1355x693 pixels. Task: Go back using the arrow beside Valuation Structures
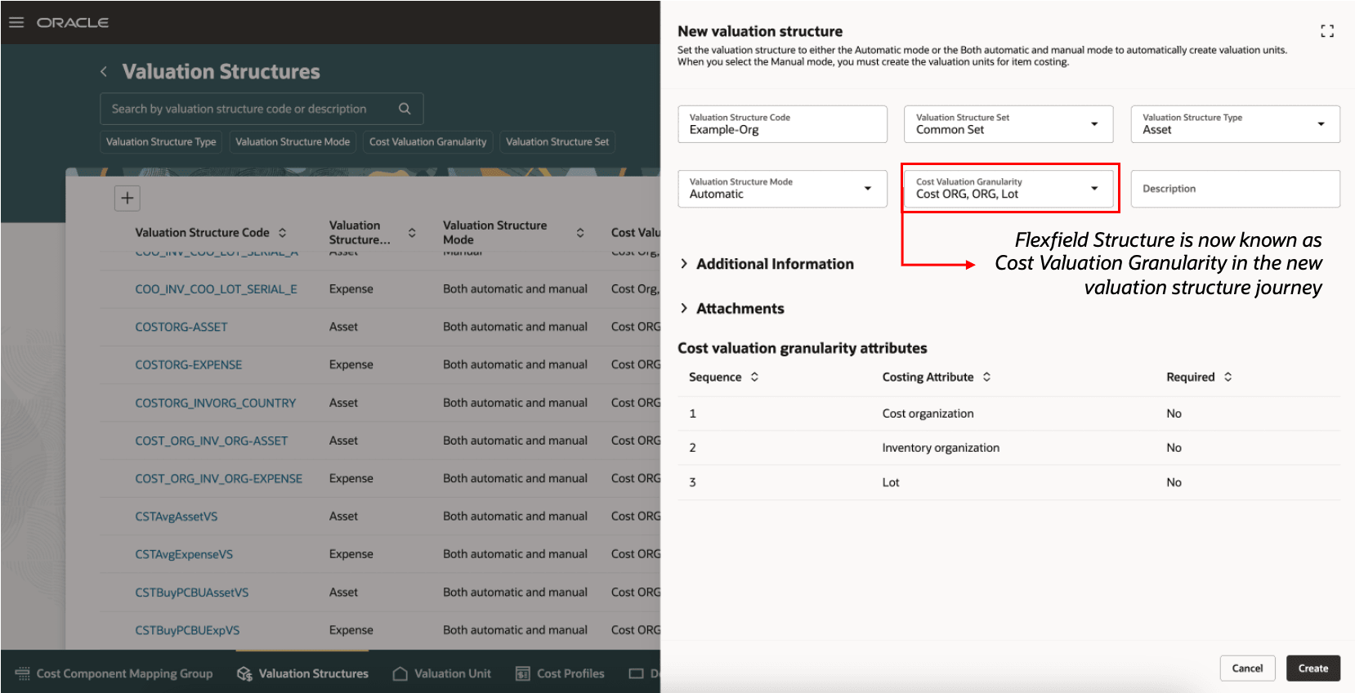[104, 72]
